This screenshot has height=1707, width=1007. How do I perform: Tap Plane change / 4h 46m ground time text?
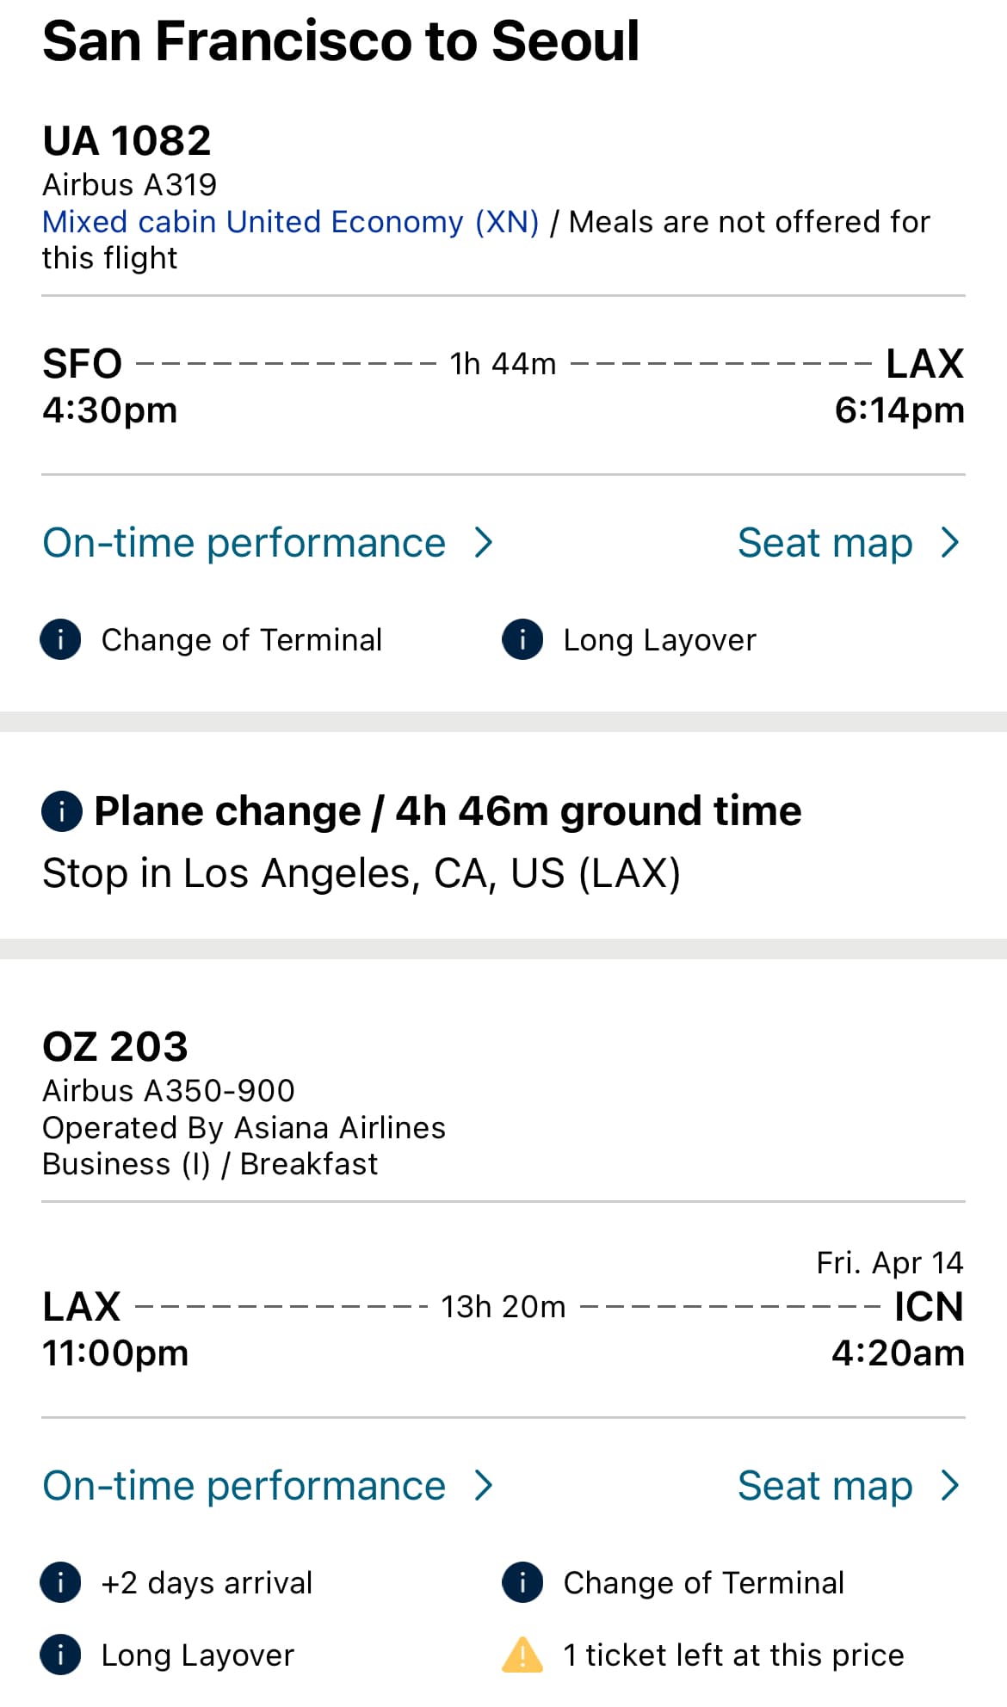[x=448, y=811]
